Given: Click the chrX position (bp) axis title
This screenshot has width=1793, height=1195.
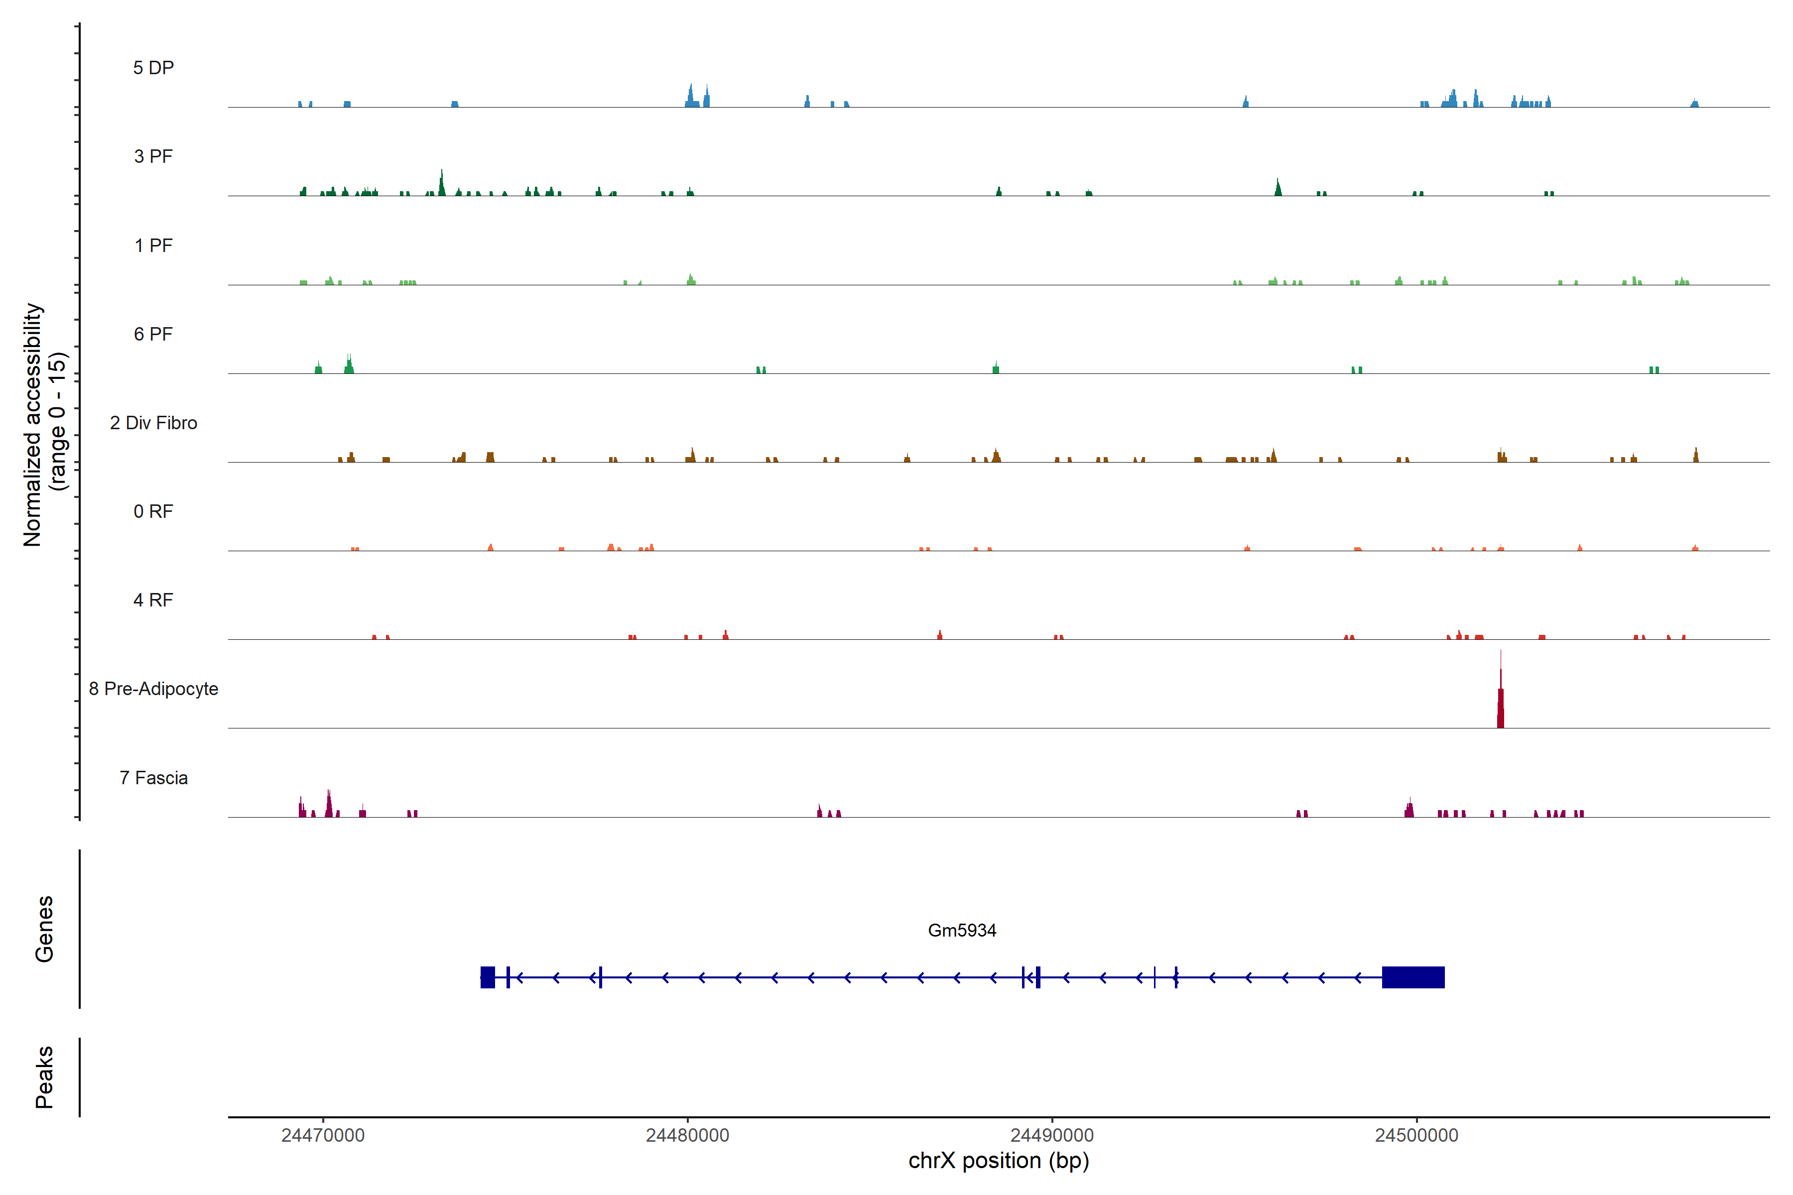Looking at the screenshot, I should pos(999,1161).
